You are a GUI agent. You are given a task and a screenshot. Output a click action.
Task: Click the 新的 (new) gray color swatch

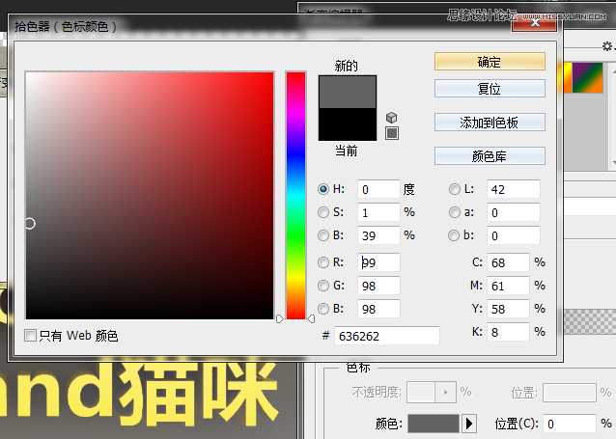(x=347, y=92)
